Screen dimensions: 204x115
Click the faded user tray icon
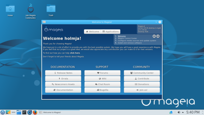tap(175, 112)
